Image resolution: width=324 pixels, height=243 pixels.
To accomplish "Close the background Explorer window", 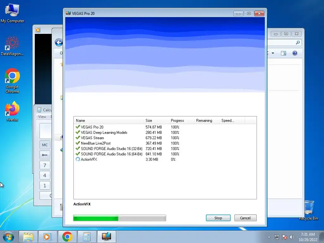I will (x=296, y=34).
